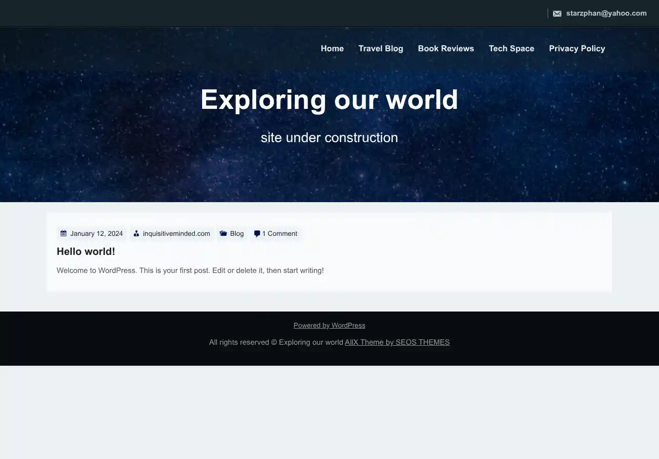Click the folder icon next to Blog

point(223,233)
